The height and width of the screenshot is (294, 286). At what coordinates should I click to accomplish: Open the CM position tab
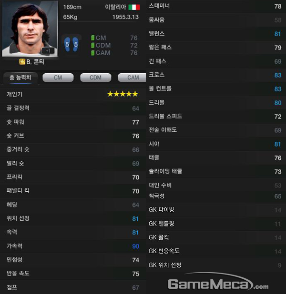point(58,78)
